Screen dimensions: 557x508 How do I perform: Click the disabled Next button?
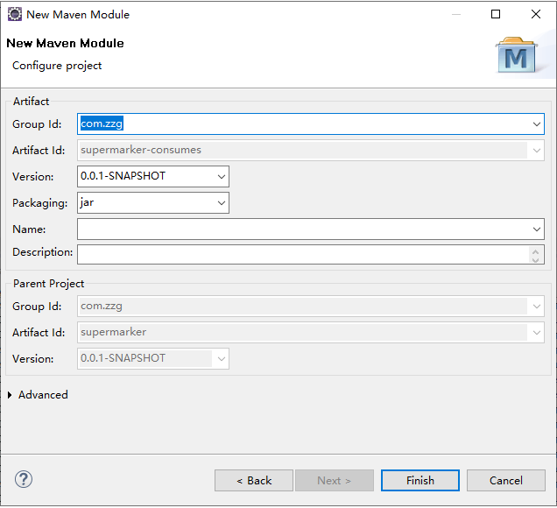(x=335, y=481)
